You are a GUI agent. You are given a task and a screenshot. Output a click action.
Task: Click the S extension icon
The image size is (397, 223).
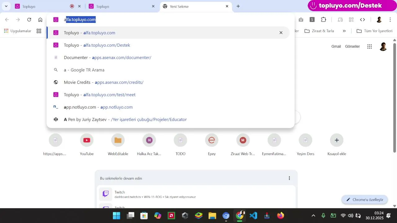(312, 20)
